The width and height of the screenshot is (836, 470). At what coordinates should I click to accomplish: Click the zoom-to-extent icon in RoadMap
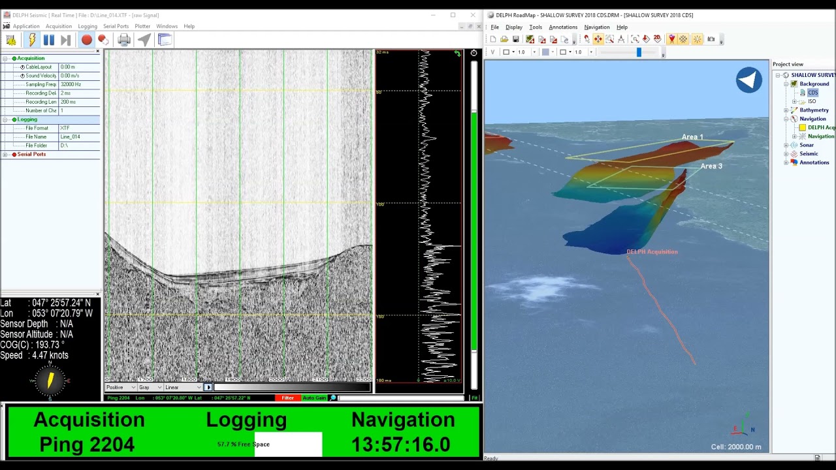(635, 39)
